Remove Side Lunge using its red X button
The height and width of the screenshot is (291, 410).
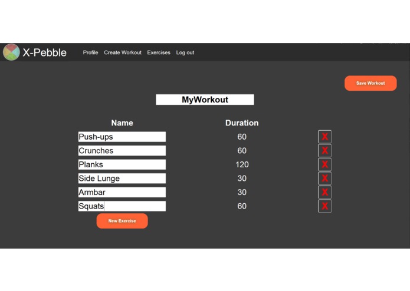(x=324, y=178)
